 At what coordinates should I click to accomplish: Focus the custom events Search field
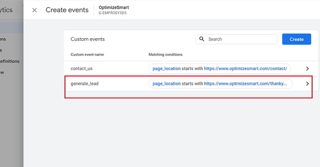tap(236, 39)
